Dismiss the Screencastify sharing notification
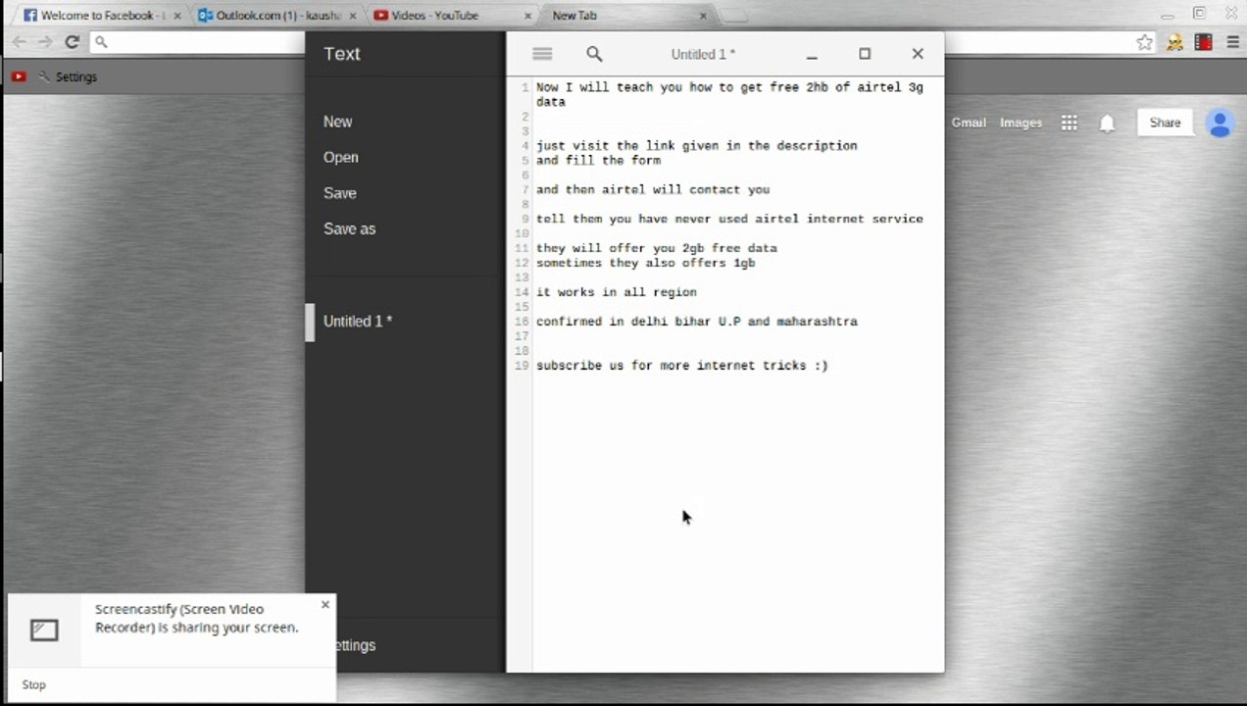The height and width of the screenshot is (706, 1247). (325, 604)
